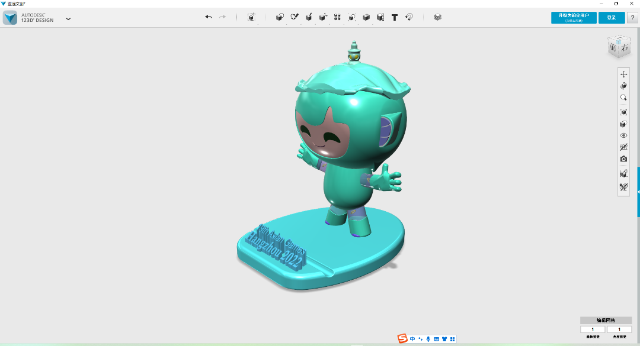Open the Material tool
The image size is (640, 346).
click(x=437, y=17)
